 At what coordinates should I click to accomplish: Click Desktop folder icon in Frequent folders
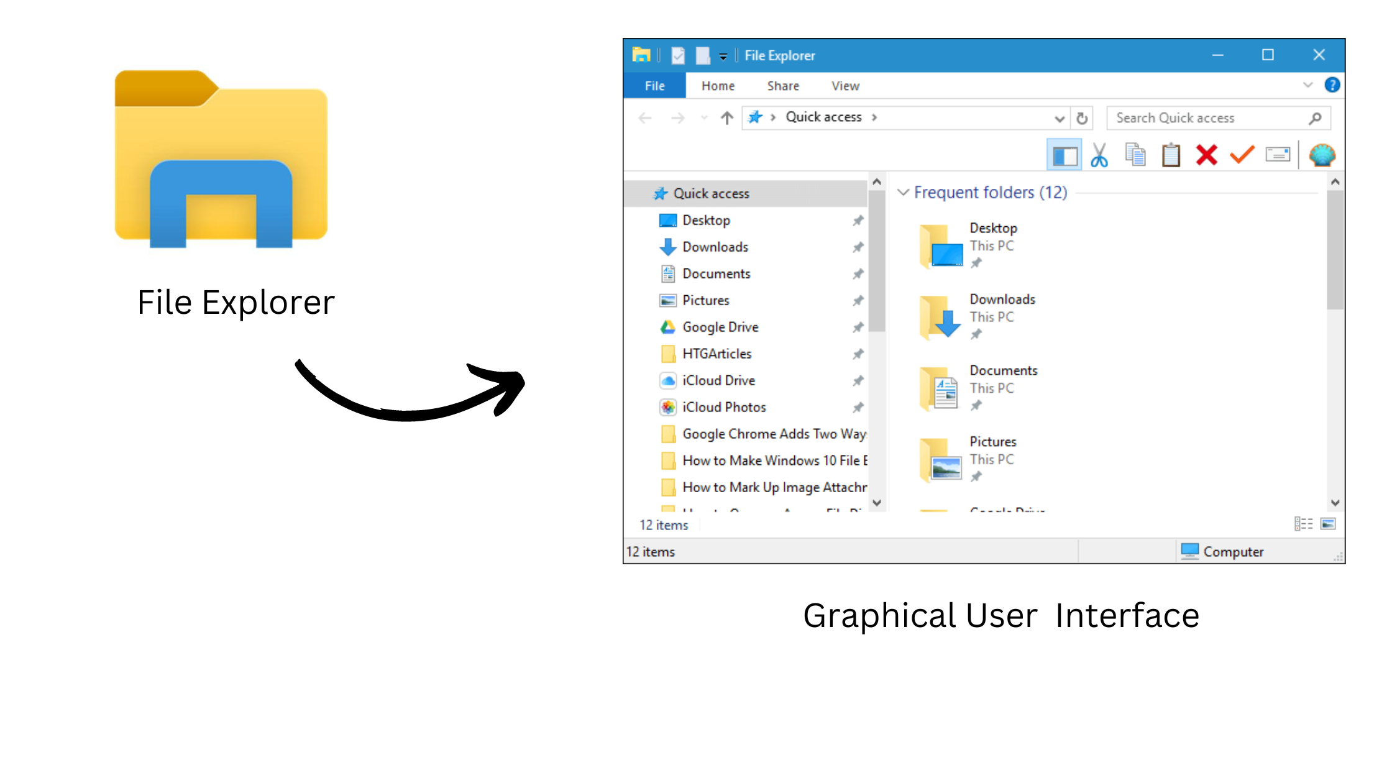(941, 246)
